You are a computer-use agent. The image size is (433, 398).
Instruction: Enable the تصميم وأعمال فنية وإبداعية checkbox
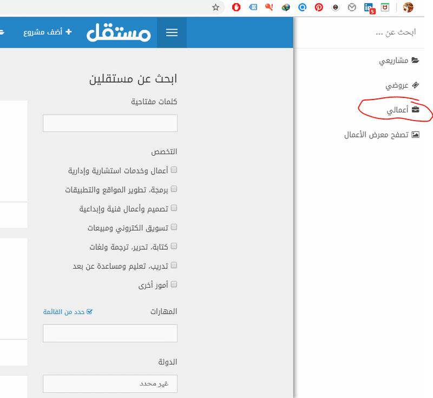tap(174, 208)
